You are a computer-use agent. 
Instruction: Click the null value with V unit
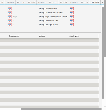pos(10,25)
